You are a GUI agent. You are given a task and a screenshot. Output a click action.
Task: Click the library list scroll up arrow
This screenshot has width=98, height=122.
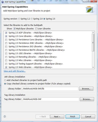pyautogui.click(x=93, y=33)
